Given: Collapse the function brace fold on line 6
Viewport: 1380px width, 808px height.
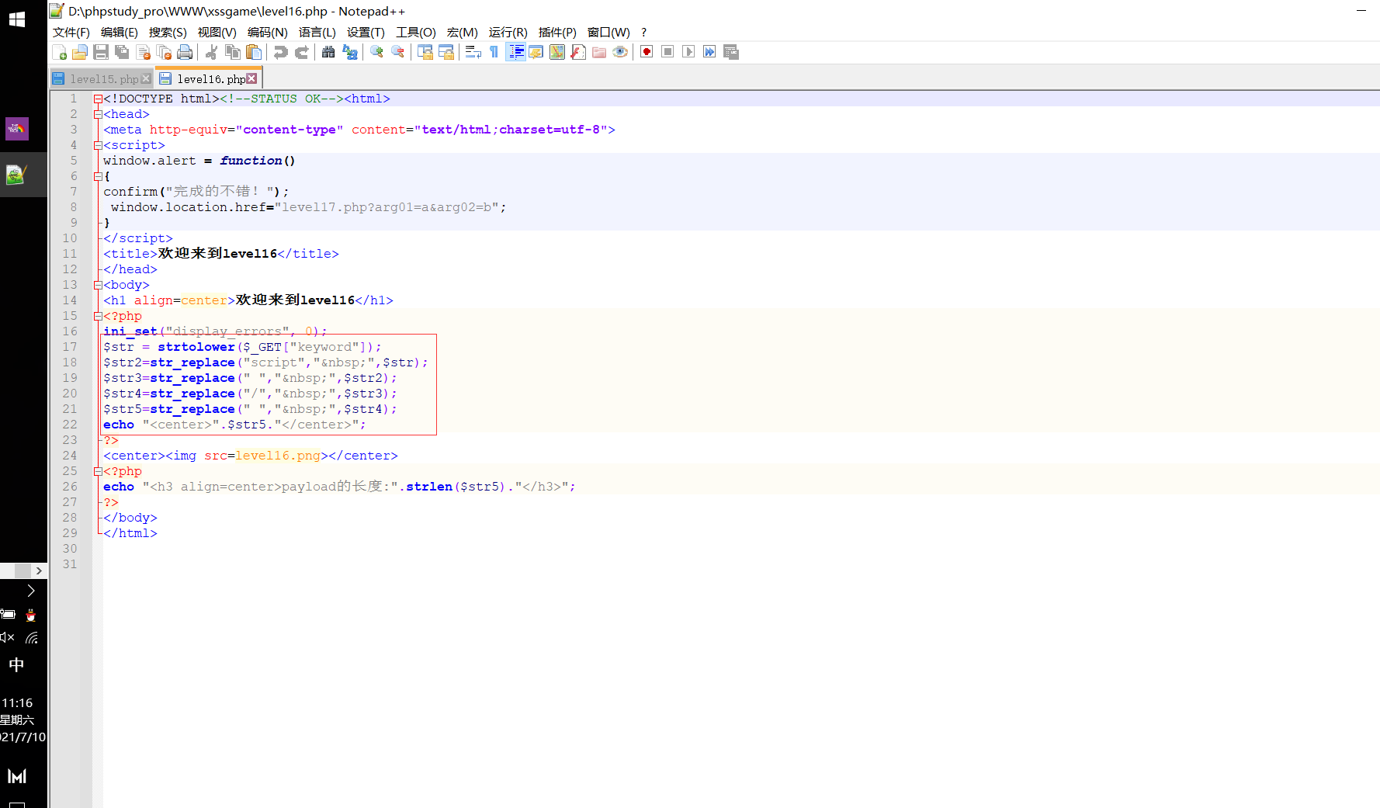Looking at the screenshot, I should pyautogui.click(x=98, y=176).
